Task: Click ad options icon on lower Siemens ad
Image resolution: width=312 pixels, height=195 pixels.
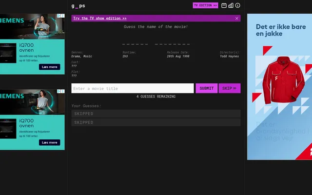Action: coord(63,91)
